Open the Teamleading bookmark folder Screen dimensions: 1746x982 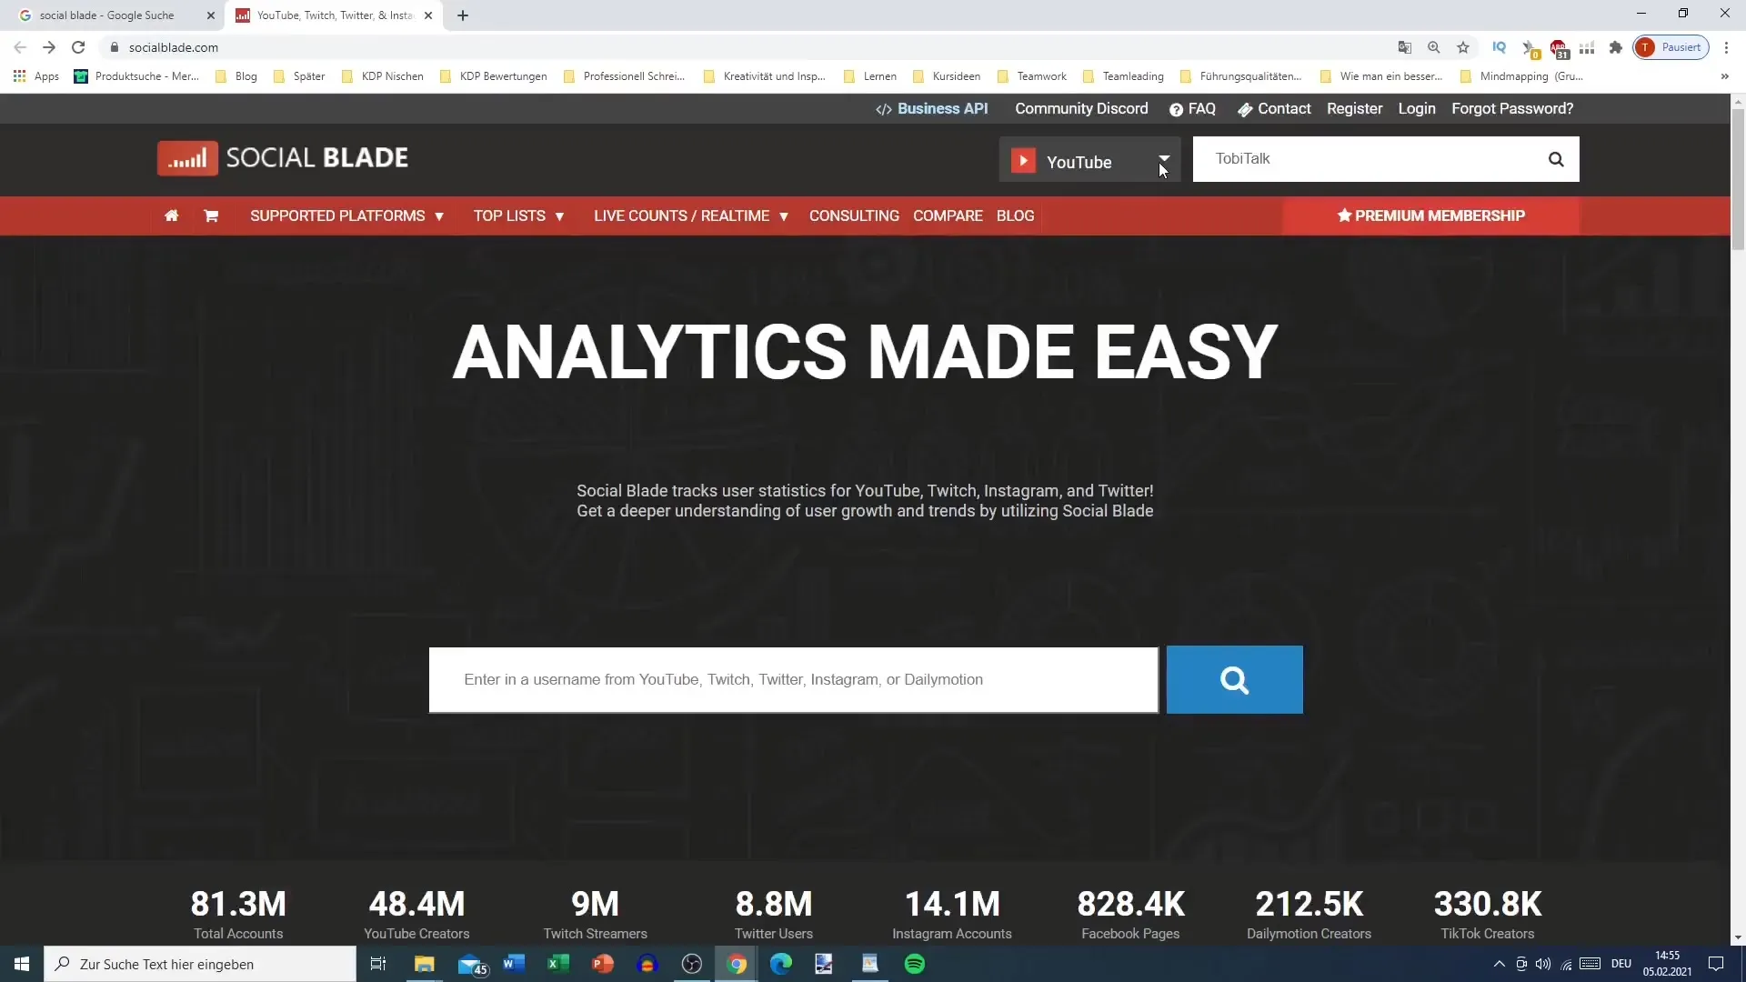pos(1123,76)
